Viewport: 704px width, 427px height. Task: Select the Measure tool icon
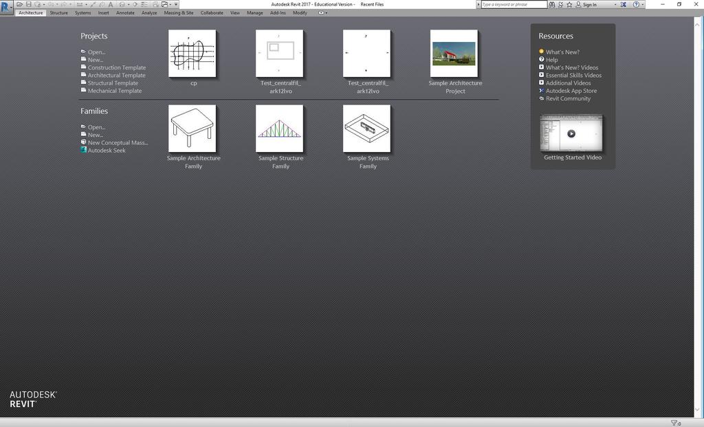click(x=80, y=5)
